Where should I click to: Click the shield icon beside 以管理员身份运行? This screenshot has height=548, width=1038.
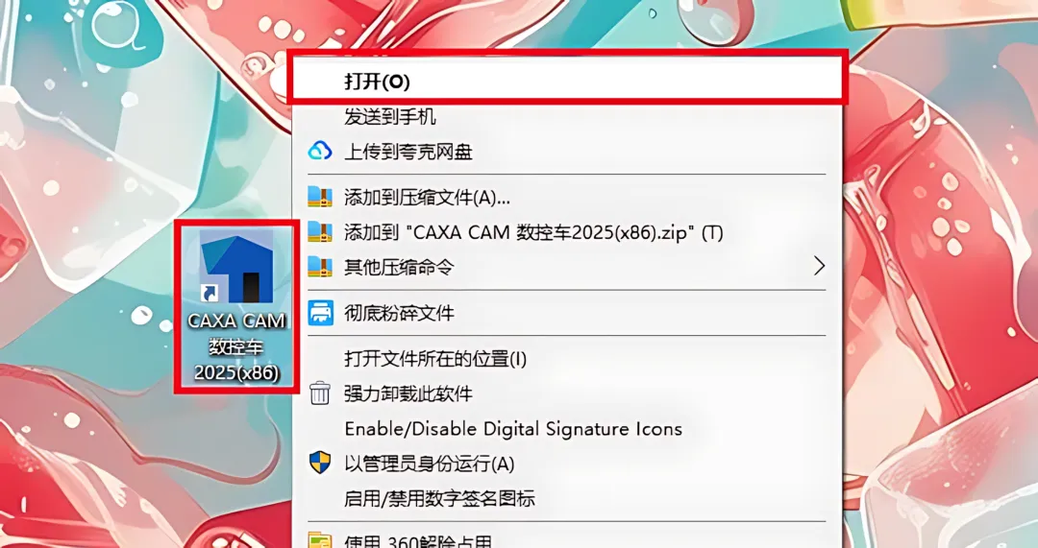(320, 463)
